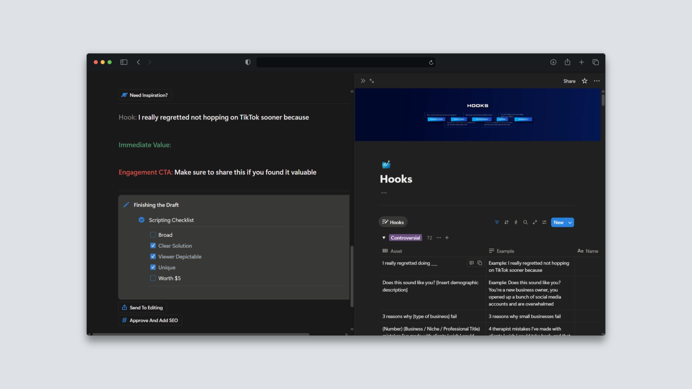
Task: Open side peek page in full view
Action: tap(372, 81)
